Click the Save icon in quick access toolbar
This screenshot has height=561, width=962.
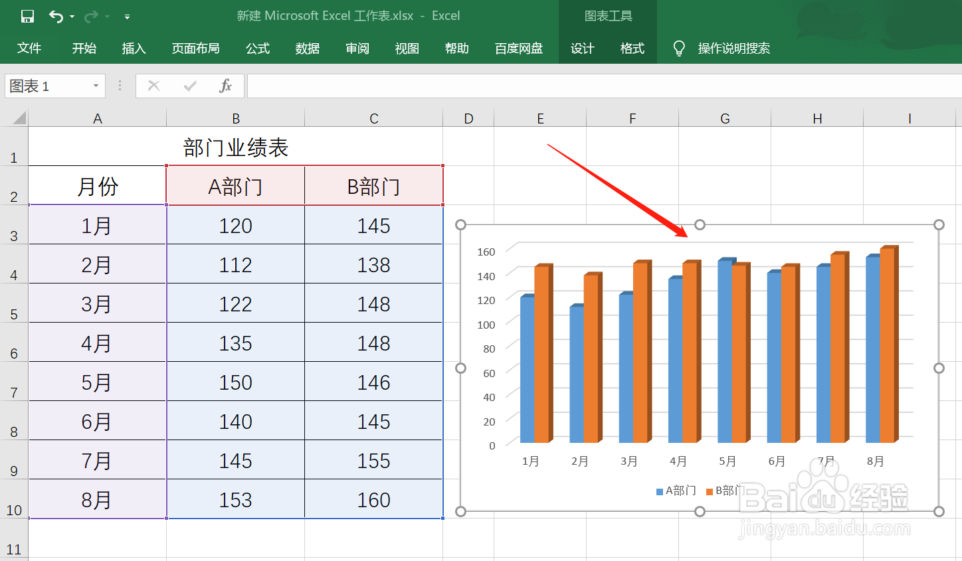point(27,16)
